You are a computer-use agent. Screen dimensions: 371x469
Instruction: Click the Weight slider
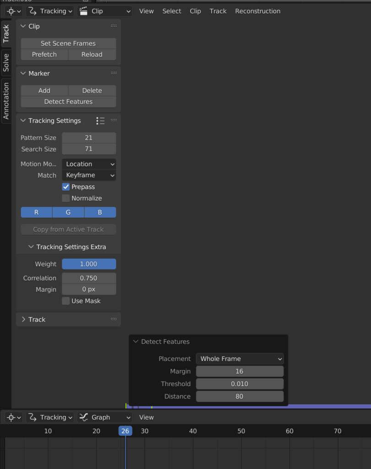[x=89, y=264]
